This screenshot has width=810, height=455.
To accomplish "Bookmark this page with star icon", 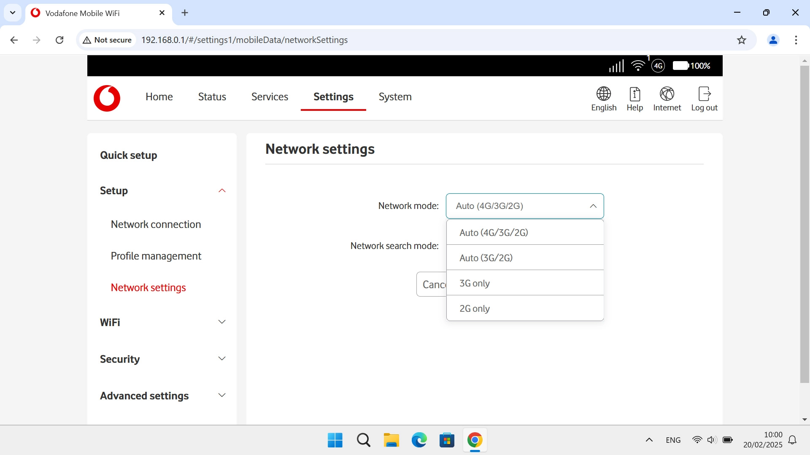I will click(741, 40).
